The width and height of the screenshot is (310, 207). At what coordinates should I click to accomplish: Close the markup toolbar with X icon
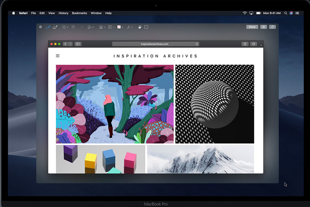pos(41,27)
